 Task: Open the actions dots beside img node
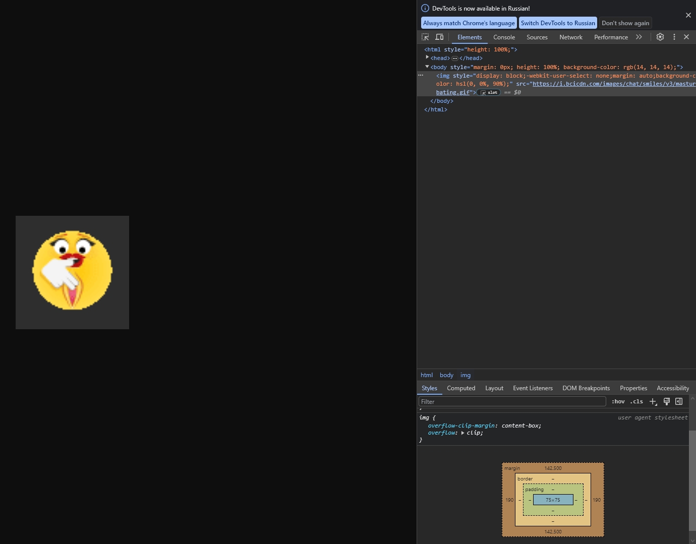coord(421,75)
